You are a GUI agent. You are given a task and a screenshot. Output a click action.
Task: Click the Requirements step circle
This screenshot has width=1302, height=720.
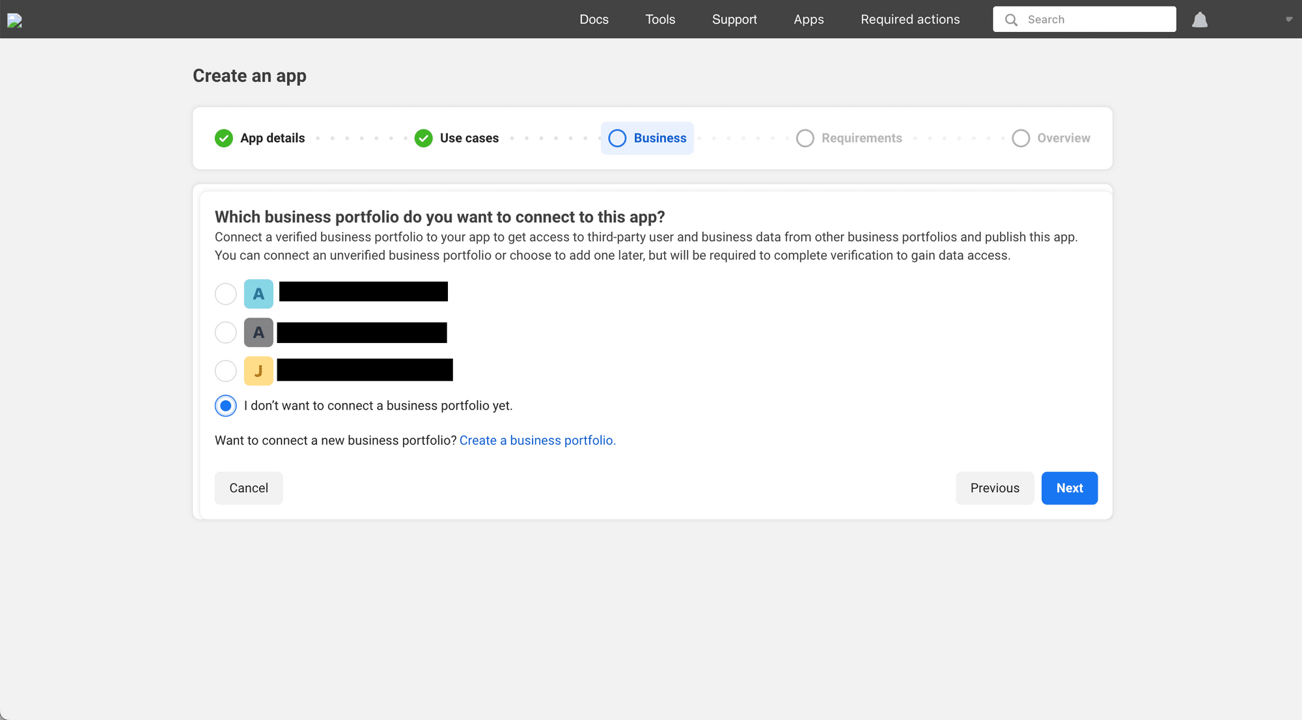805,138
